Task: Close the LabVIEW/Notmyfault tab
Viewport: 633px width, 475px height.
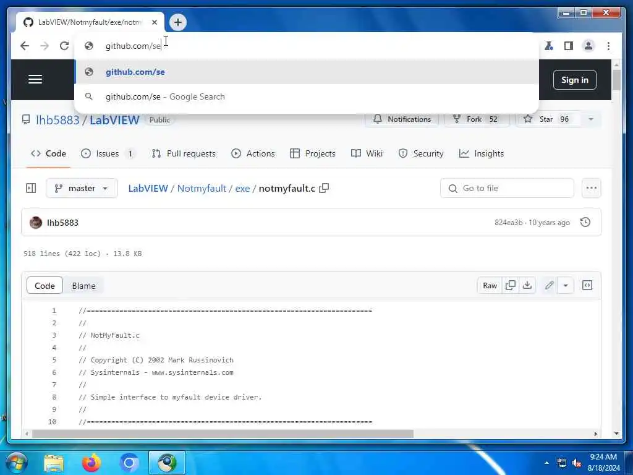Action: pos(154,22)
